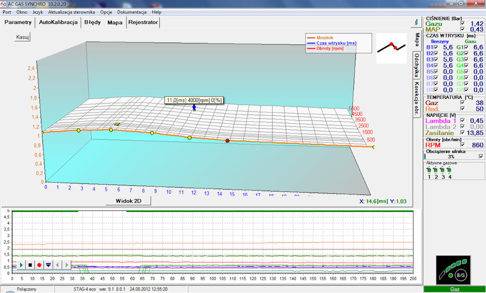
Task: Click the Zasilanie value 13,85
Action: point(475,133)
